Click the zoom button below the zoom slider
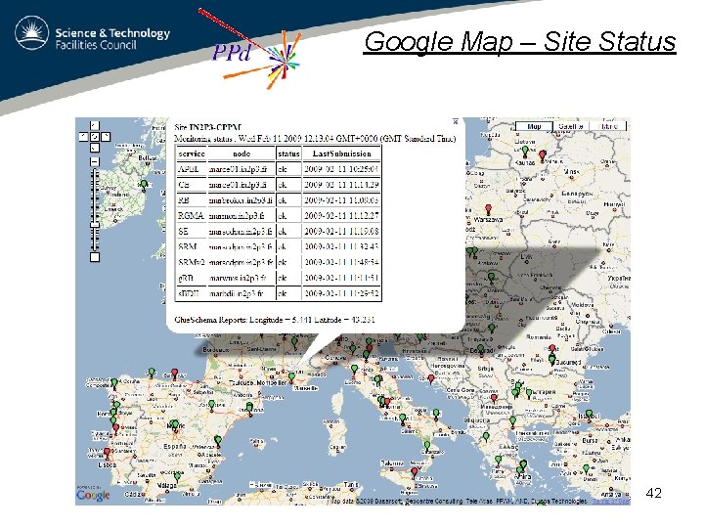Viewport: 704px width, 528px height. click(x=94, y=257)
